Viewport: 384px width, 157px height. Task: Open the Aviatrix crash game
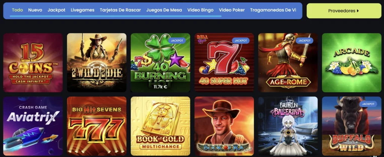click(x=33, y=126)
